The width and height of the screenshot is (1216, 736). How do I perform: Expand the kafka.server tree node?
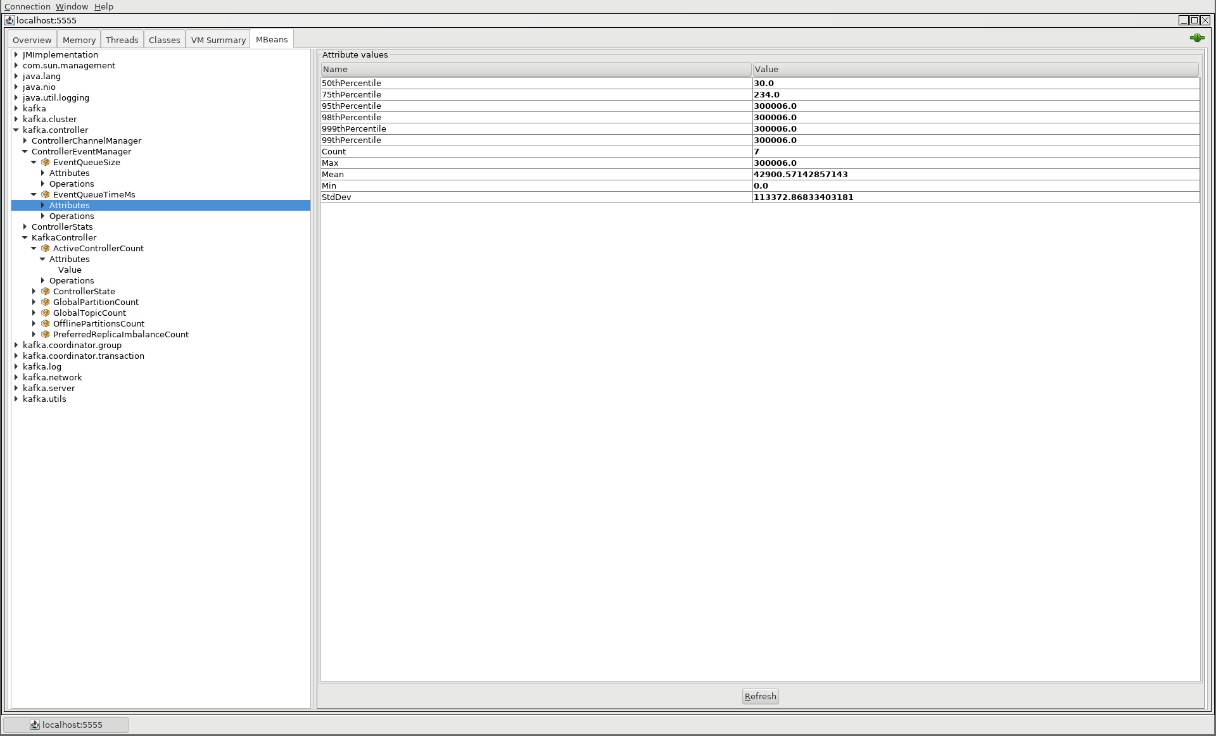16,388
